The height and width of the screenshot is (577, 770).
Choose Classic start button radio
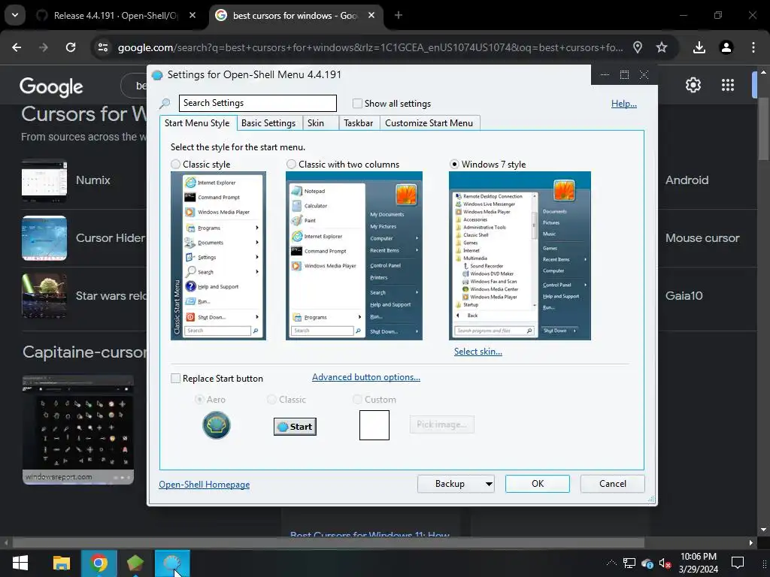[271, 400]
